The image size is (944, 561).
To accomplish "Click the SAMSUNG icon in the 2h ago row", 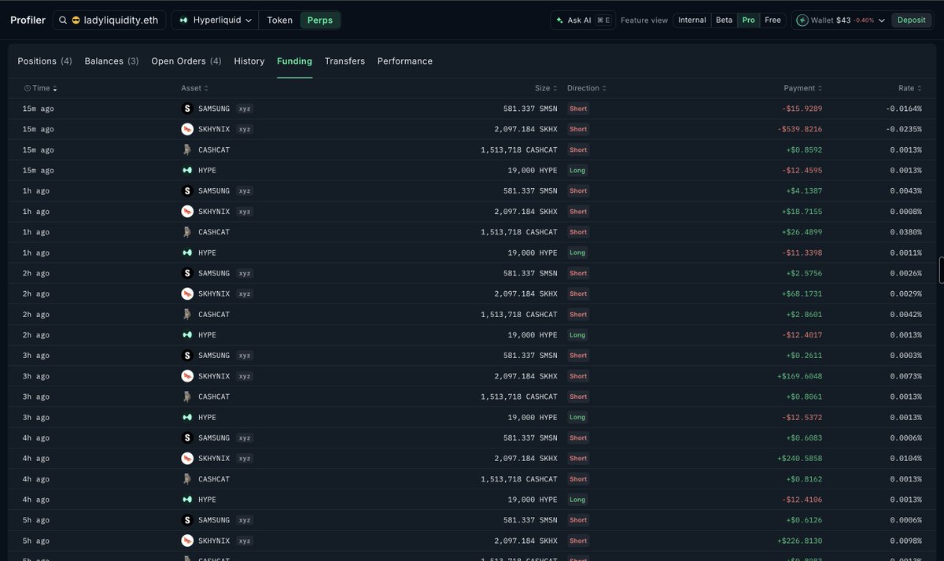I will coord(187,273).
